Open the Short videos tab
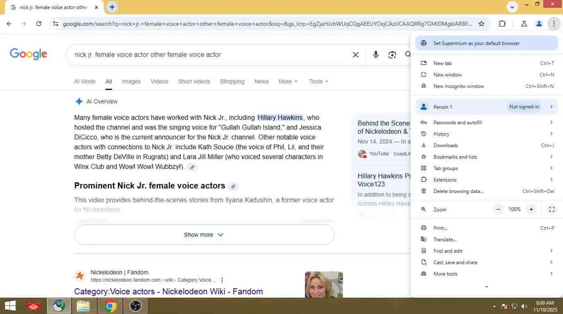563x314 pixels. pyautogui.click(x=194, y=81)
